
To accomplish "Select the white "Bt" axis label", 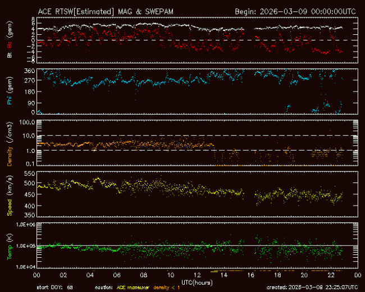I will click(10, 55).
